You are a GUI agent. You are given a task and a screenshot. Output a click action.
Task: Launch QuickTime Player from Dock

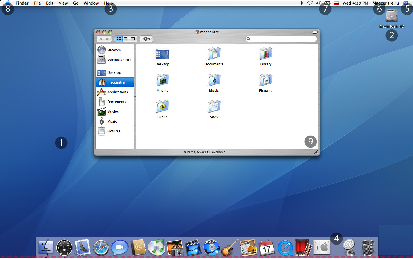(x=285, y=248)
